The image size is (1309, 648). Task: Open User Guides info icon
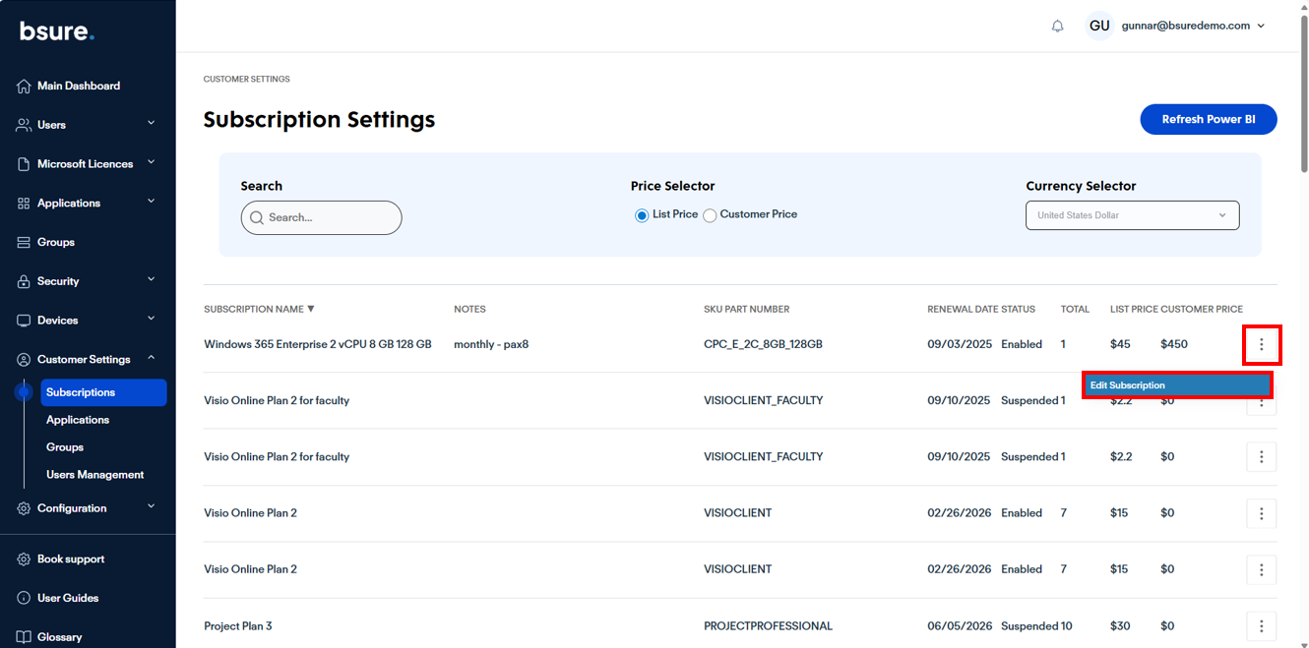[24, 598]
